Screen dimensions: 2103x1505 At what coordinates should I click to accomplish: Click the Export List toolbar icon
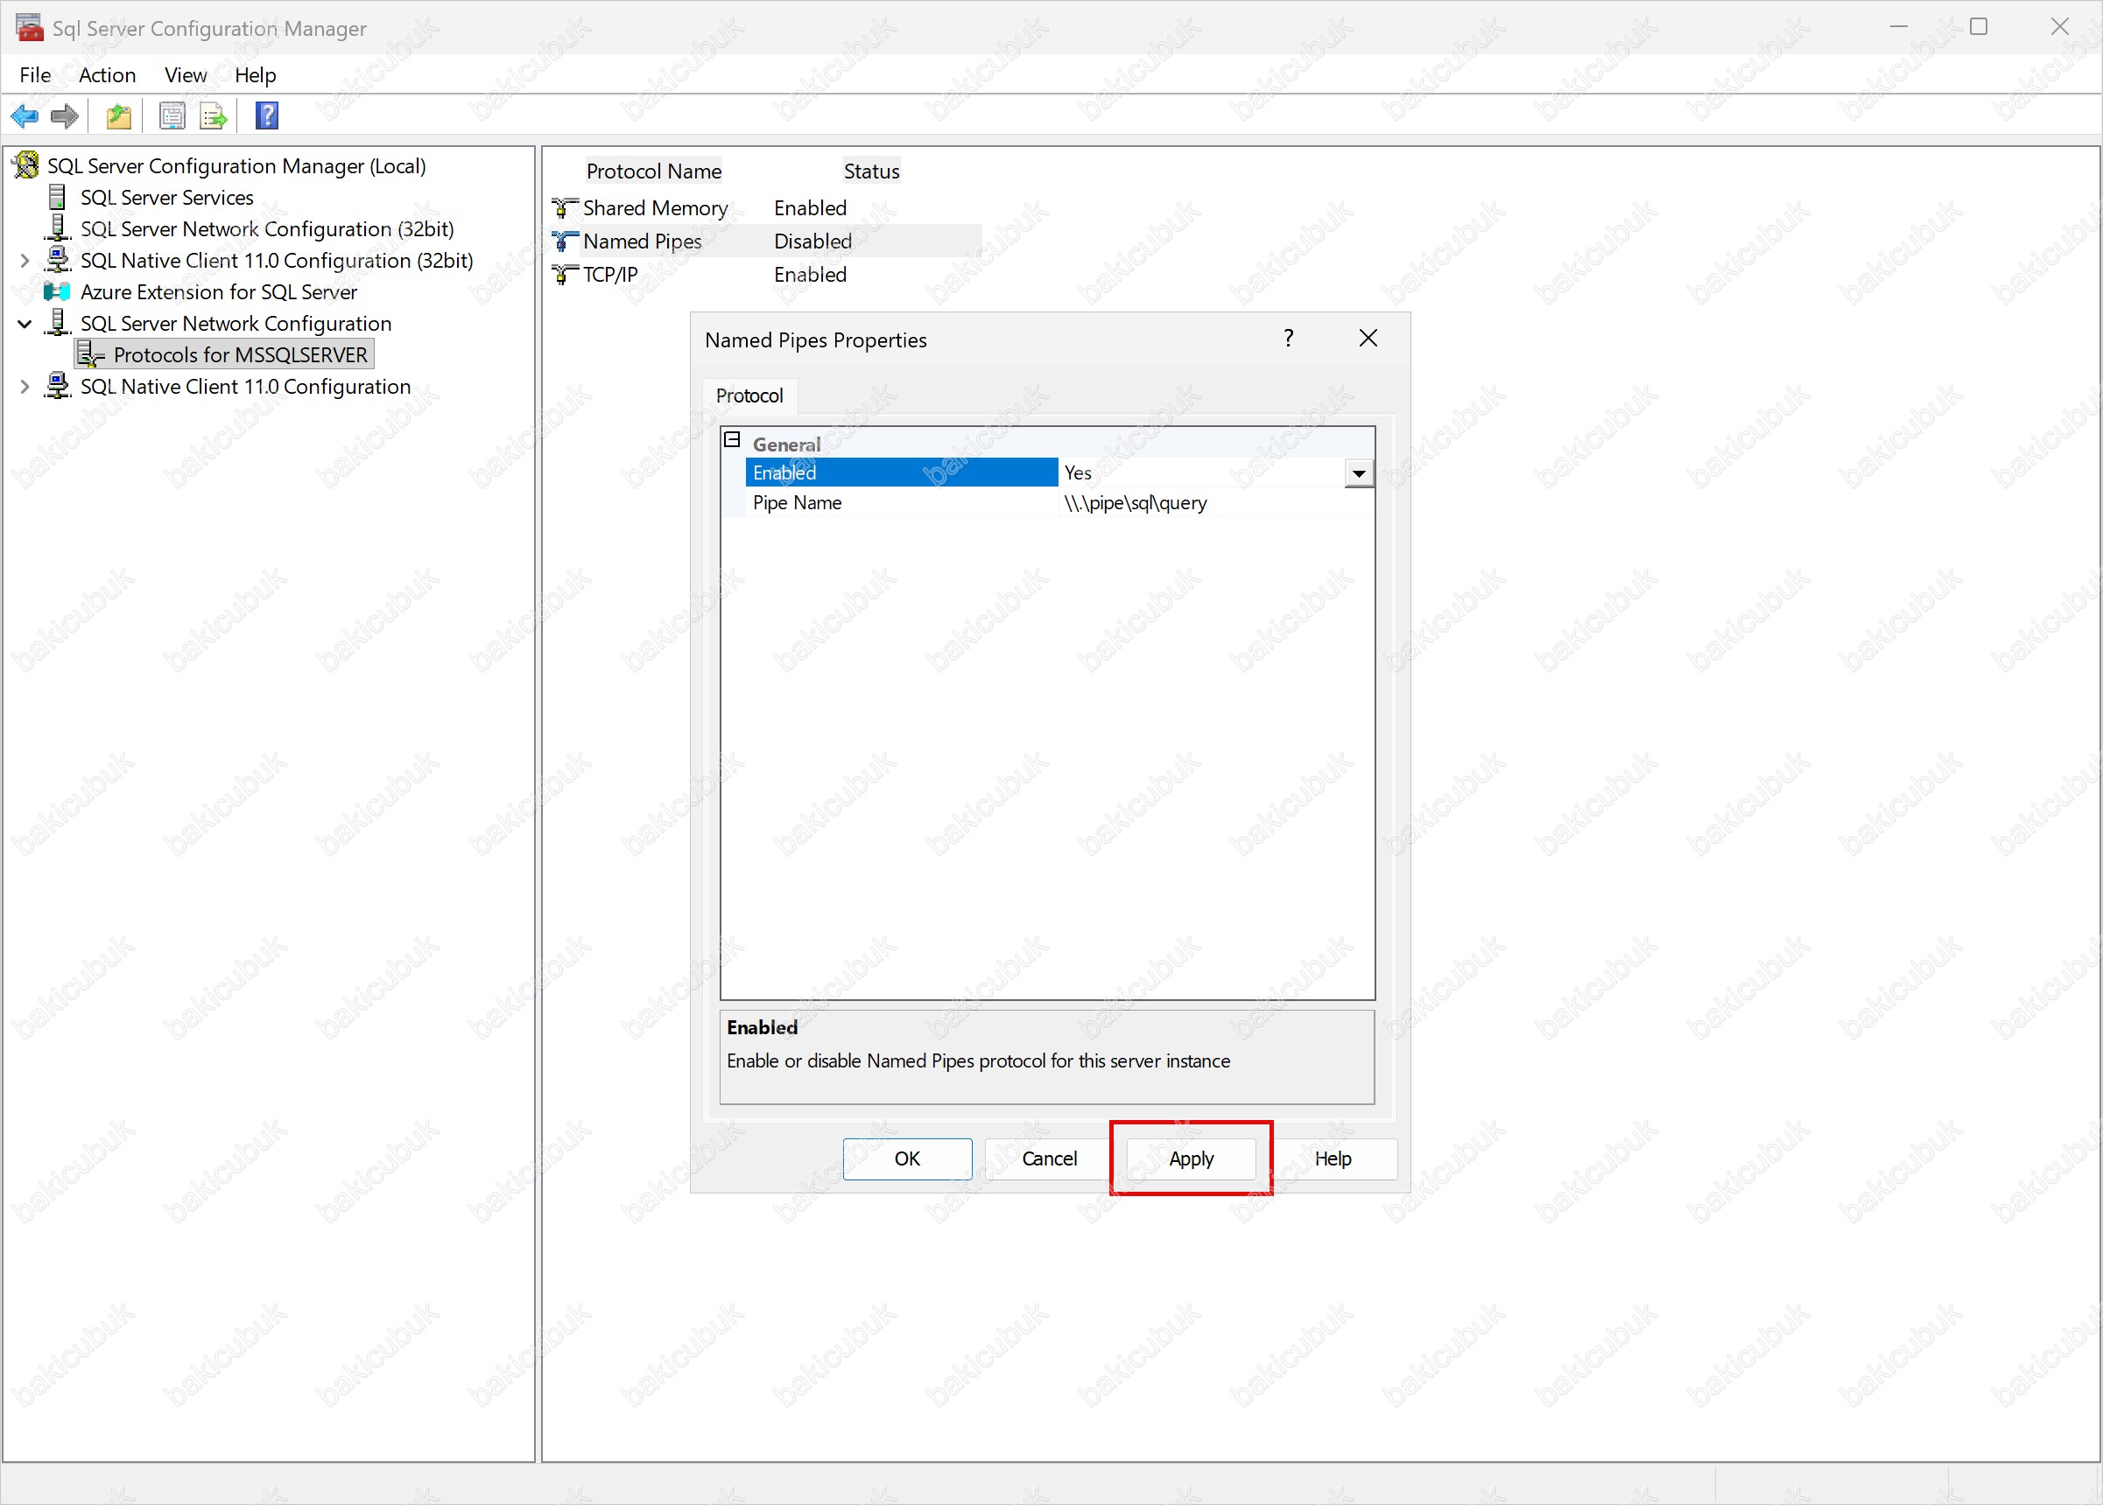214,115
